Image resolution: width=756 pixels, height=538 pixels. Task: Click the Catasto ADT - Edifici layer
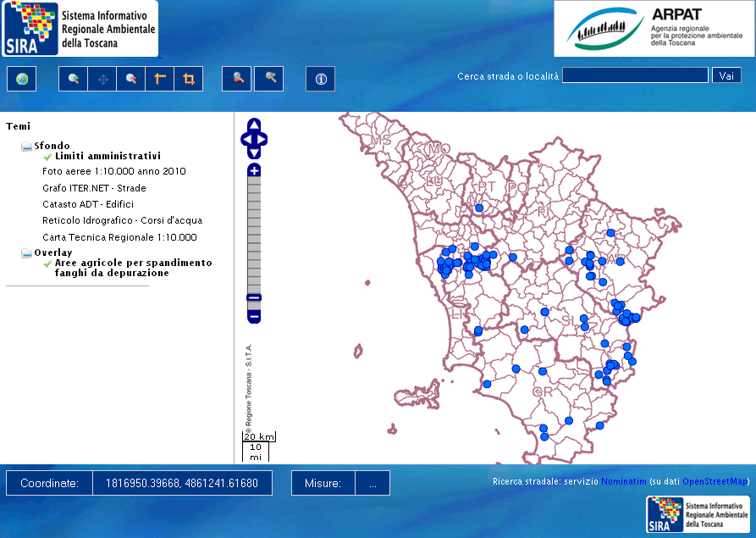point(89,204)
